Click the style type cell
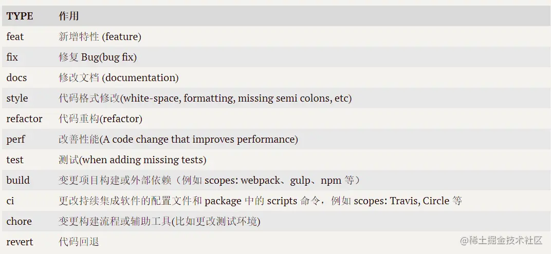551x254 pixels. (17, 98)
